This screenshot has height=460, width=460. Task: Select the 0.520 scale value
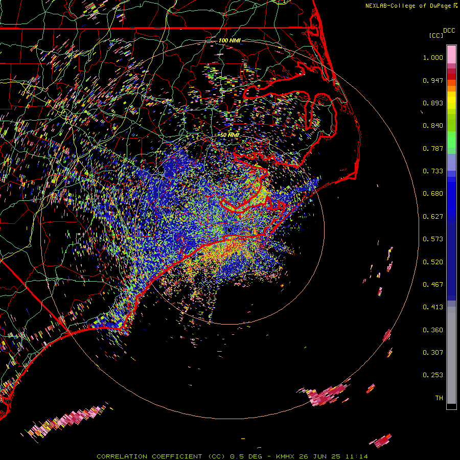pyautogui.click(x=433, y=262)
